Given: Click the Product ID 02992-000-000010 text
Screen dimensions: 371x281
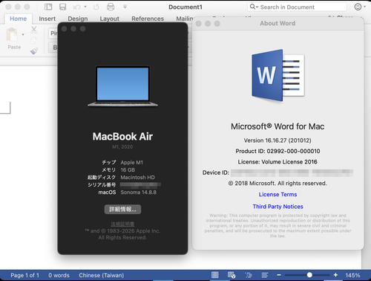Looking at the screenshot, I should pos(278,151).
